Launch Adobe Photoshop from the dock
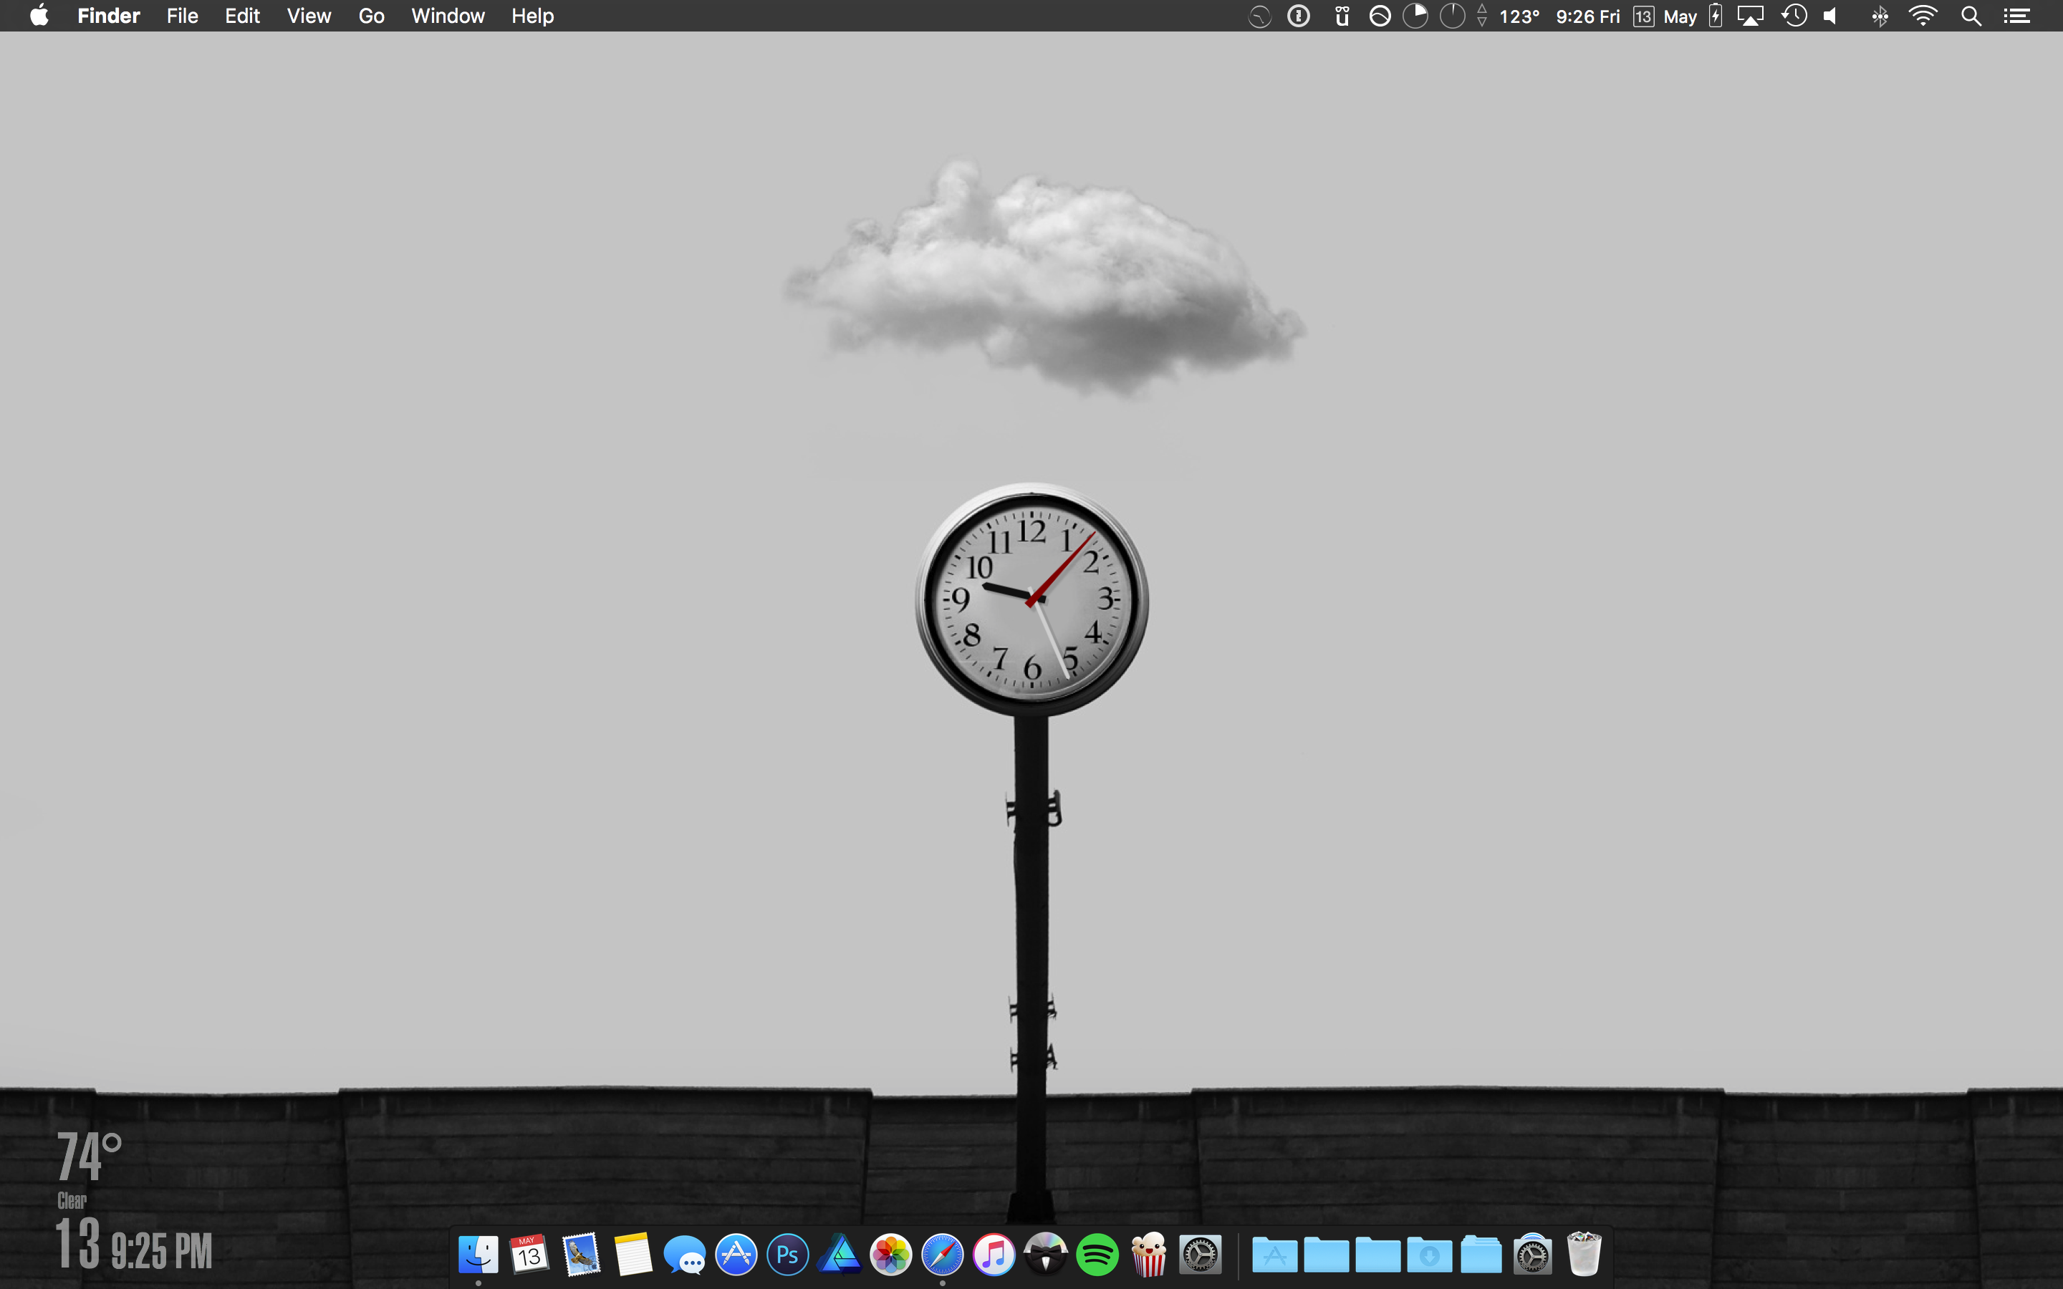The width and height of the screenshot is (2063, 1289). click(x=788, y=1255)
